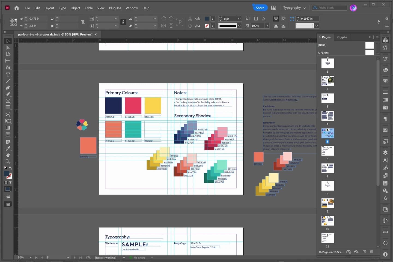
Task: Expand the stroke style dropdown
Action: [x=239, y=26]
